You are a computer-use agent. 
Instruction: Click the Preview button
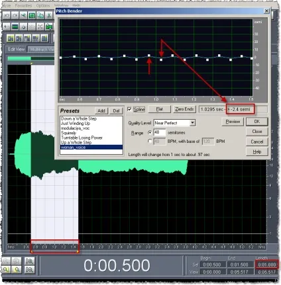click(233, 122)
